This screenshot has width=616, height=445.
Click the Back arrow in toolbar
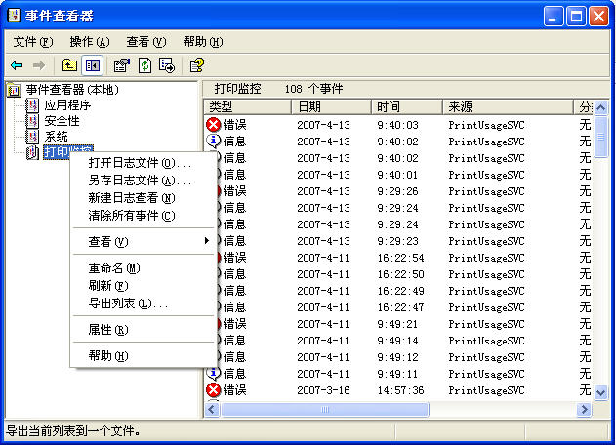17,65
